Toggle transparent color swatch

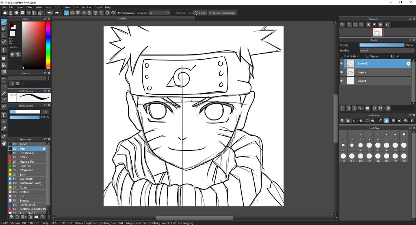coord(13,33)
